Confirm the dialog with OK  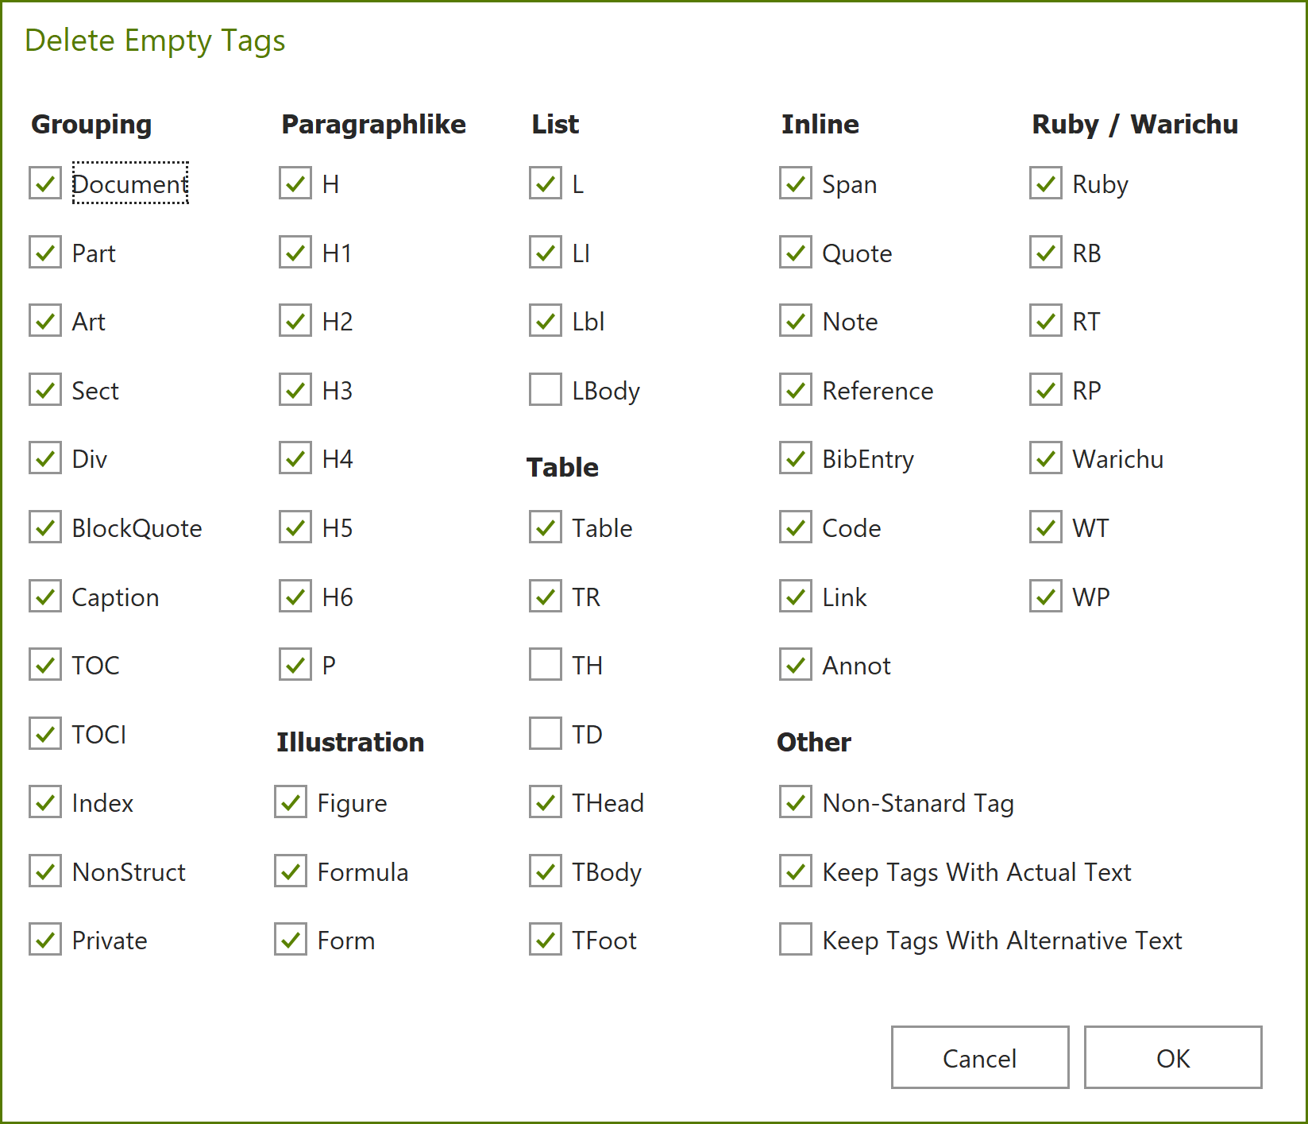(1172, 1057)
